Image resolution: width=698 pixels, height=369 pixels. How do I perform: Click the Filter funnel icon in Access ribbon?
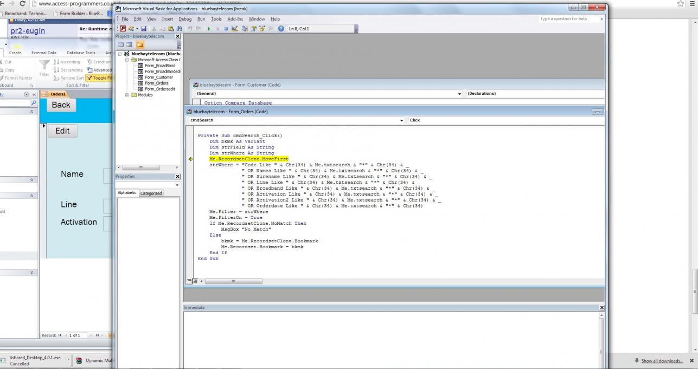click(x=44, y=68)
